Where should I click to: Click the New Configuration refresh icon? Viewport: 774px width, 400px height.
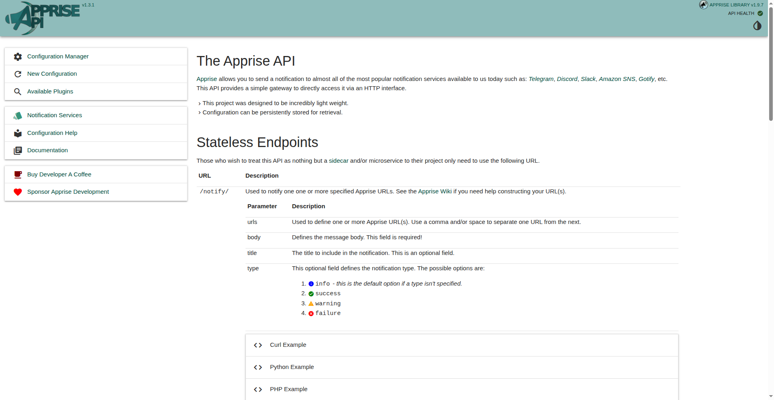click(x=18, y=74)
